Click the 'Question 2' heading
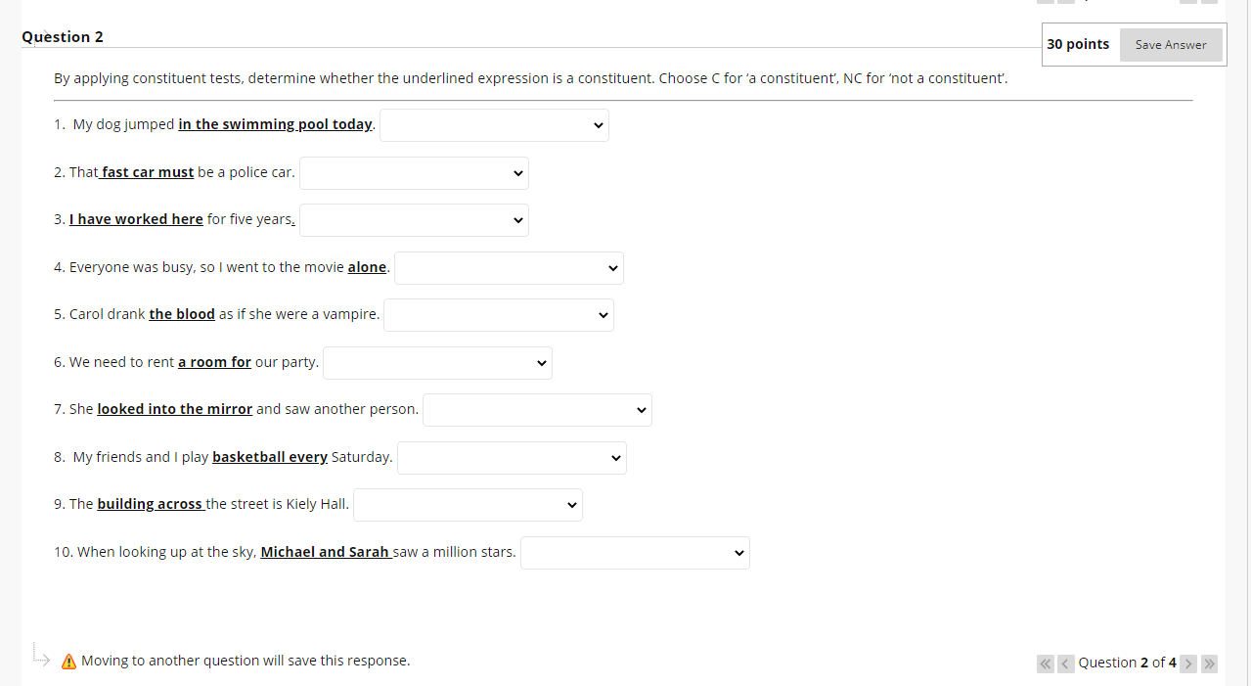Image resolution: width=1251 pixels, height=686 pixels. pyautogui.click(x=63, y=37)
